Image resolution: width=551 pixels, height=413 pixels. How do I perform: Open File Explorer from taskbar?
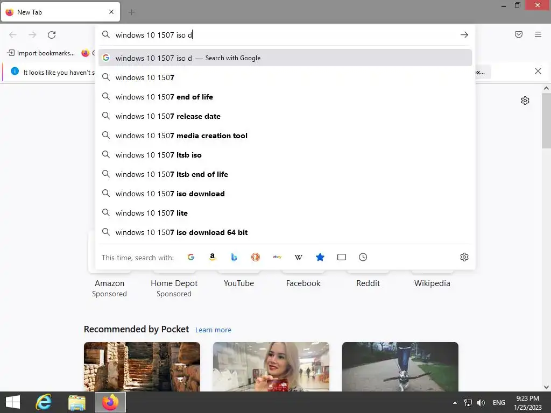pos(77,402)
